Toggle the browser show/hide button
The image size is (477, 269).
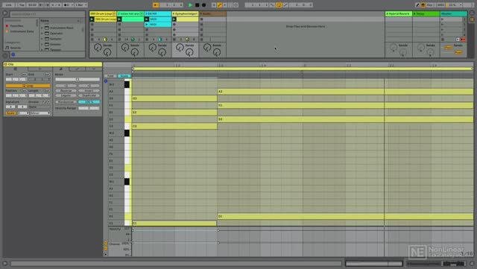pyautogui.click(x=5, y=13)
